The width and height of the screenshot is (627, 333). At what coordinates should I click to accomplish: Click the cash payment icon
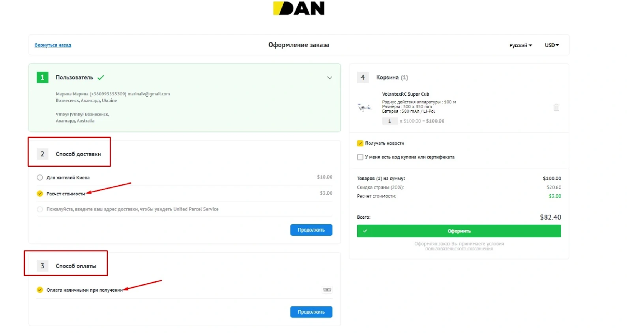coord(327,290)
